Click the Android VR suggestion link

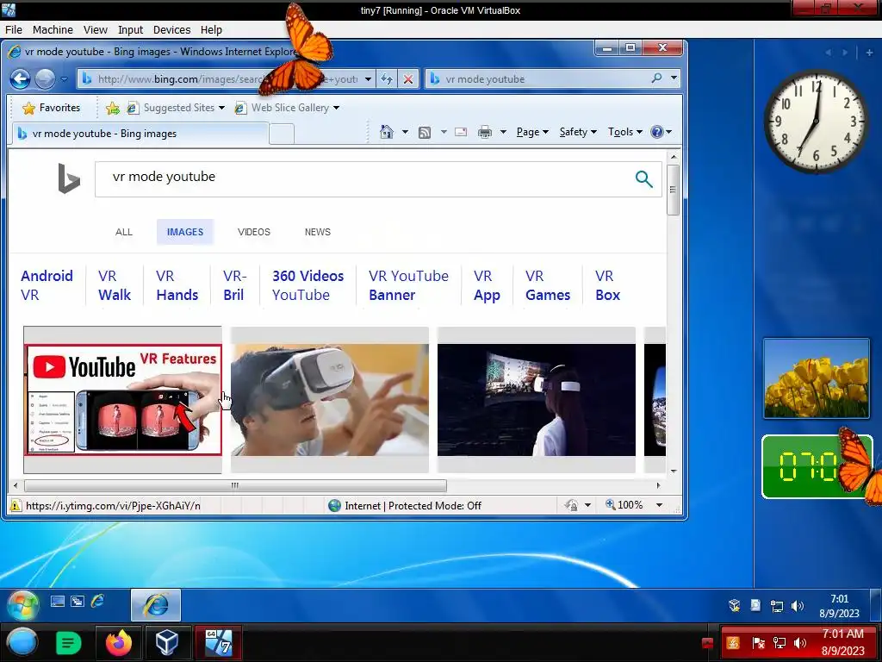tap(47, 284)
